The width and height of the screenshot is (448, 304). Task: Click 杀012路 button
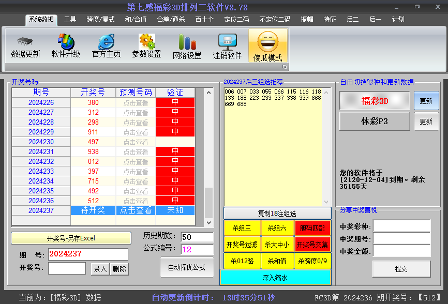coord(242,261)
